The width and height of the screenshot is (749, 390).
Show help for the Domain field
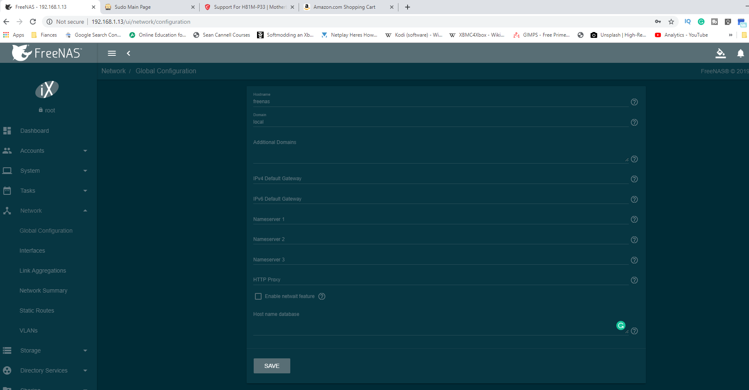[634, 122]
